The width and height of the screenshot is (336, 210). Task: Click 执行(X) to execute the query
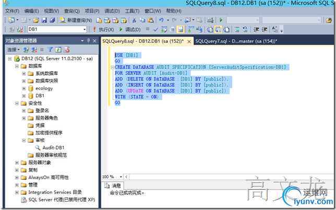103,29
